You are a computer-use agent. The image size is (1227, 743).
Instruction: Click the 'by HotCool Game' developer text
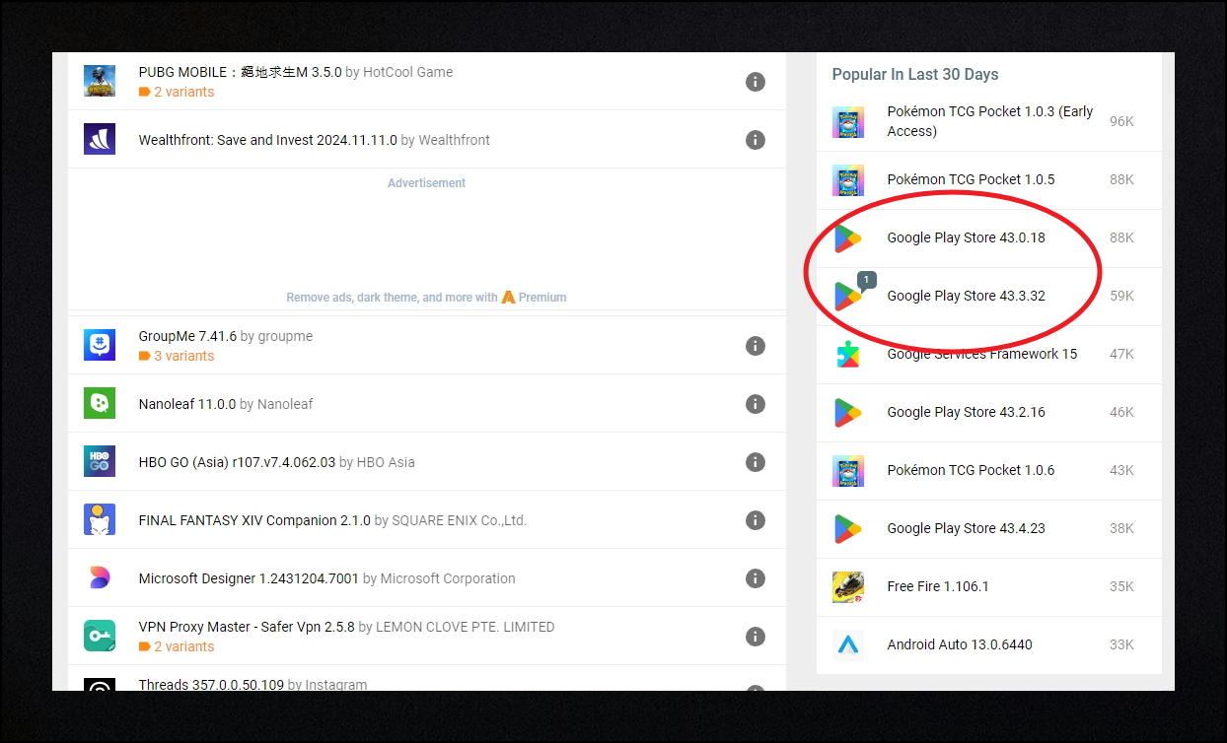[x=399, y=72]
